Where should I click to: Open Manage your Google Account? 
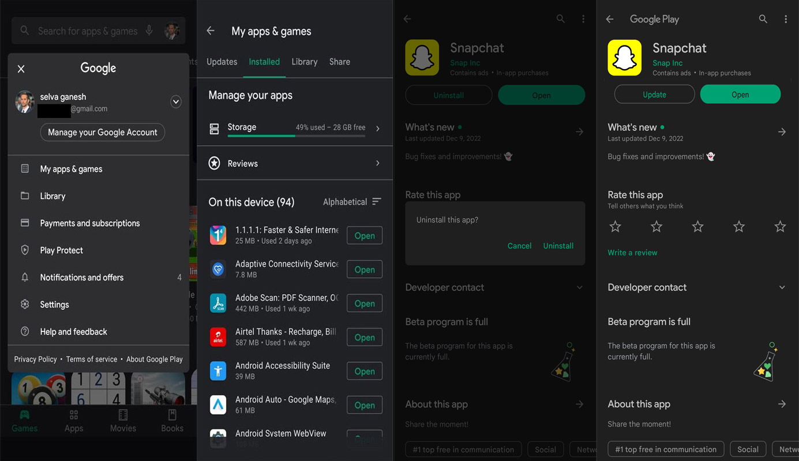click(x=103, y=132)
